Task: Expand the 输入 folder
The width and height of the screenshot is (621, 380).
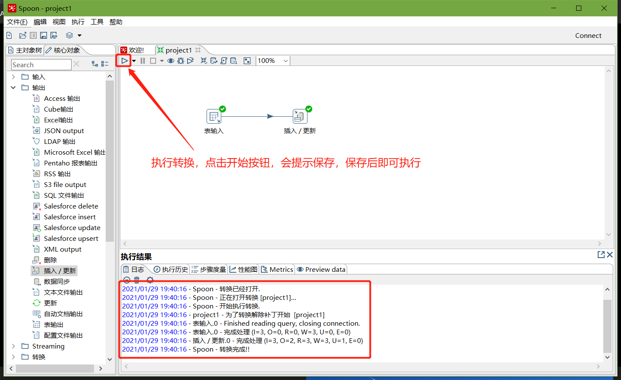Action: (13, 77)
